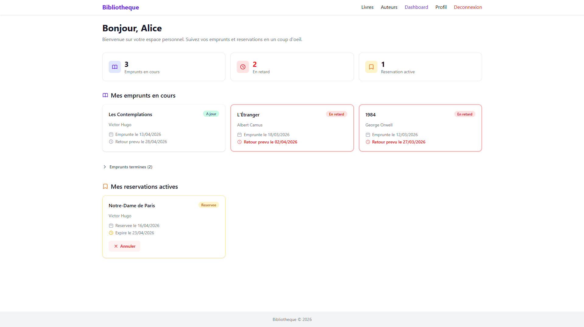
Task: Click the X icon inside the Annuler button
Action: click(x=116, y=246)
